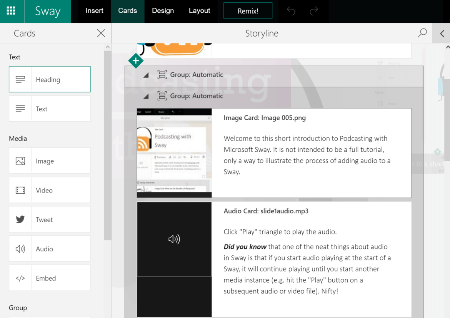Open the Insert tab
Image resolution: width=450 pixels, height=318 pixels.
coord(94,11)
